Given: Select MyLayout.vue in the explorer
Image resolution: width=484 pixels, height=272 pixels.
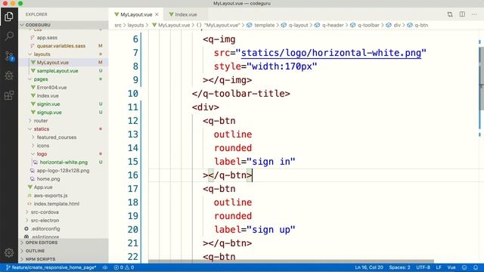Looking at the screenshot, I should (64, 62).
